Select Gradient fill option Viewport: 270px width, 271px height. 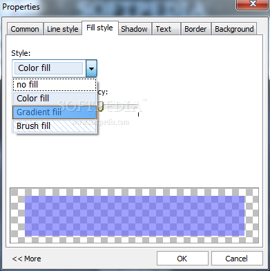click(x=55, y=112)
